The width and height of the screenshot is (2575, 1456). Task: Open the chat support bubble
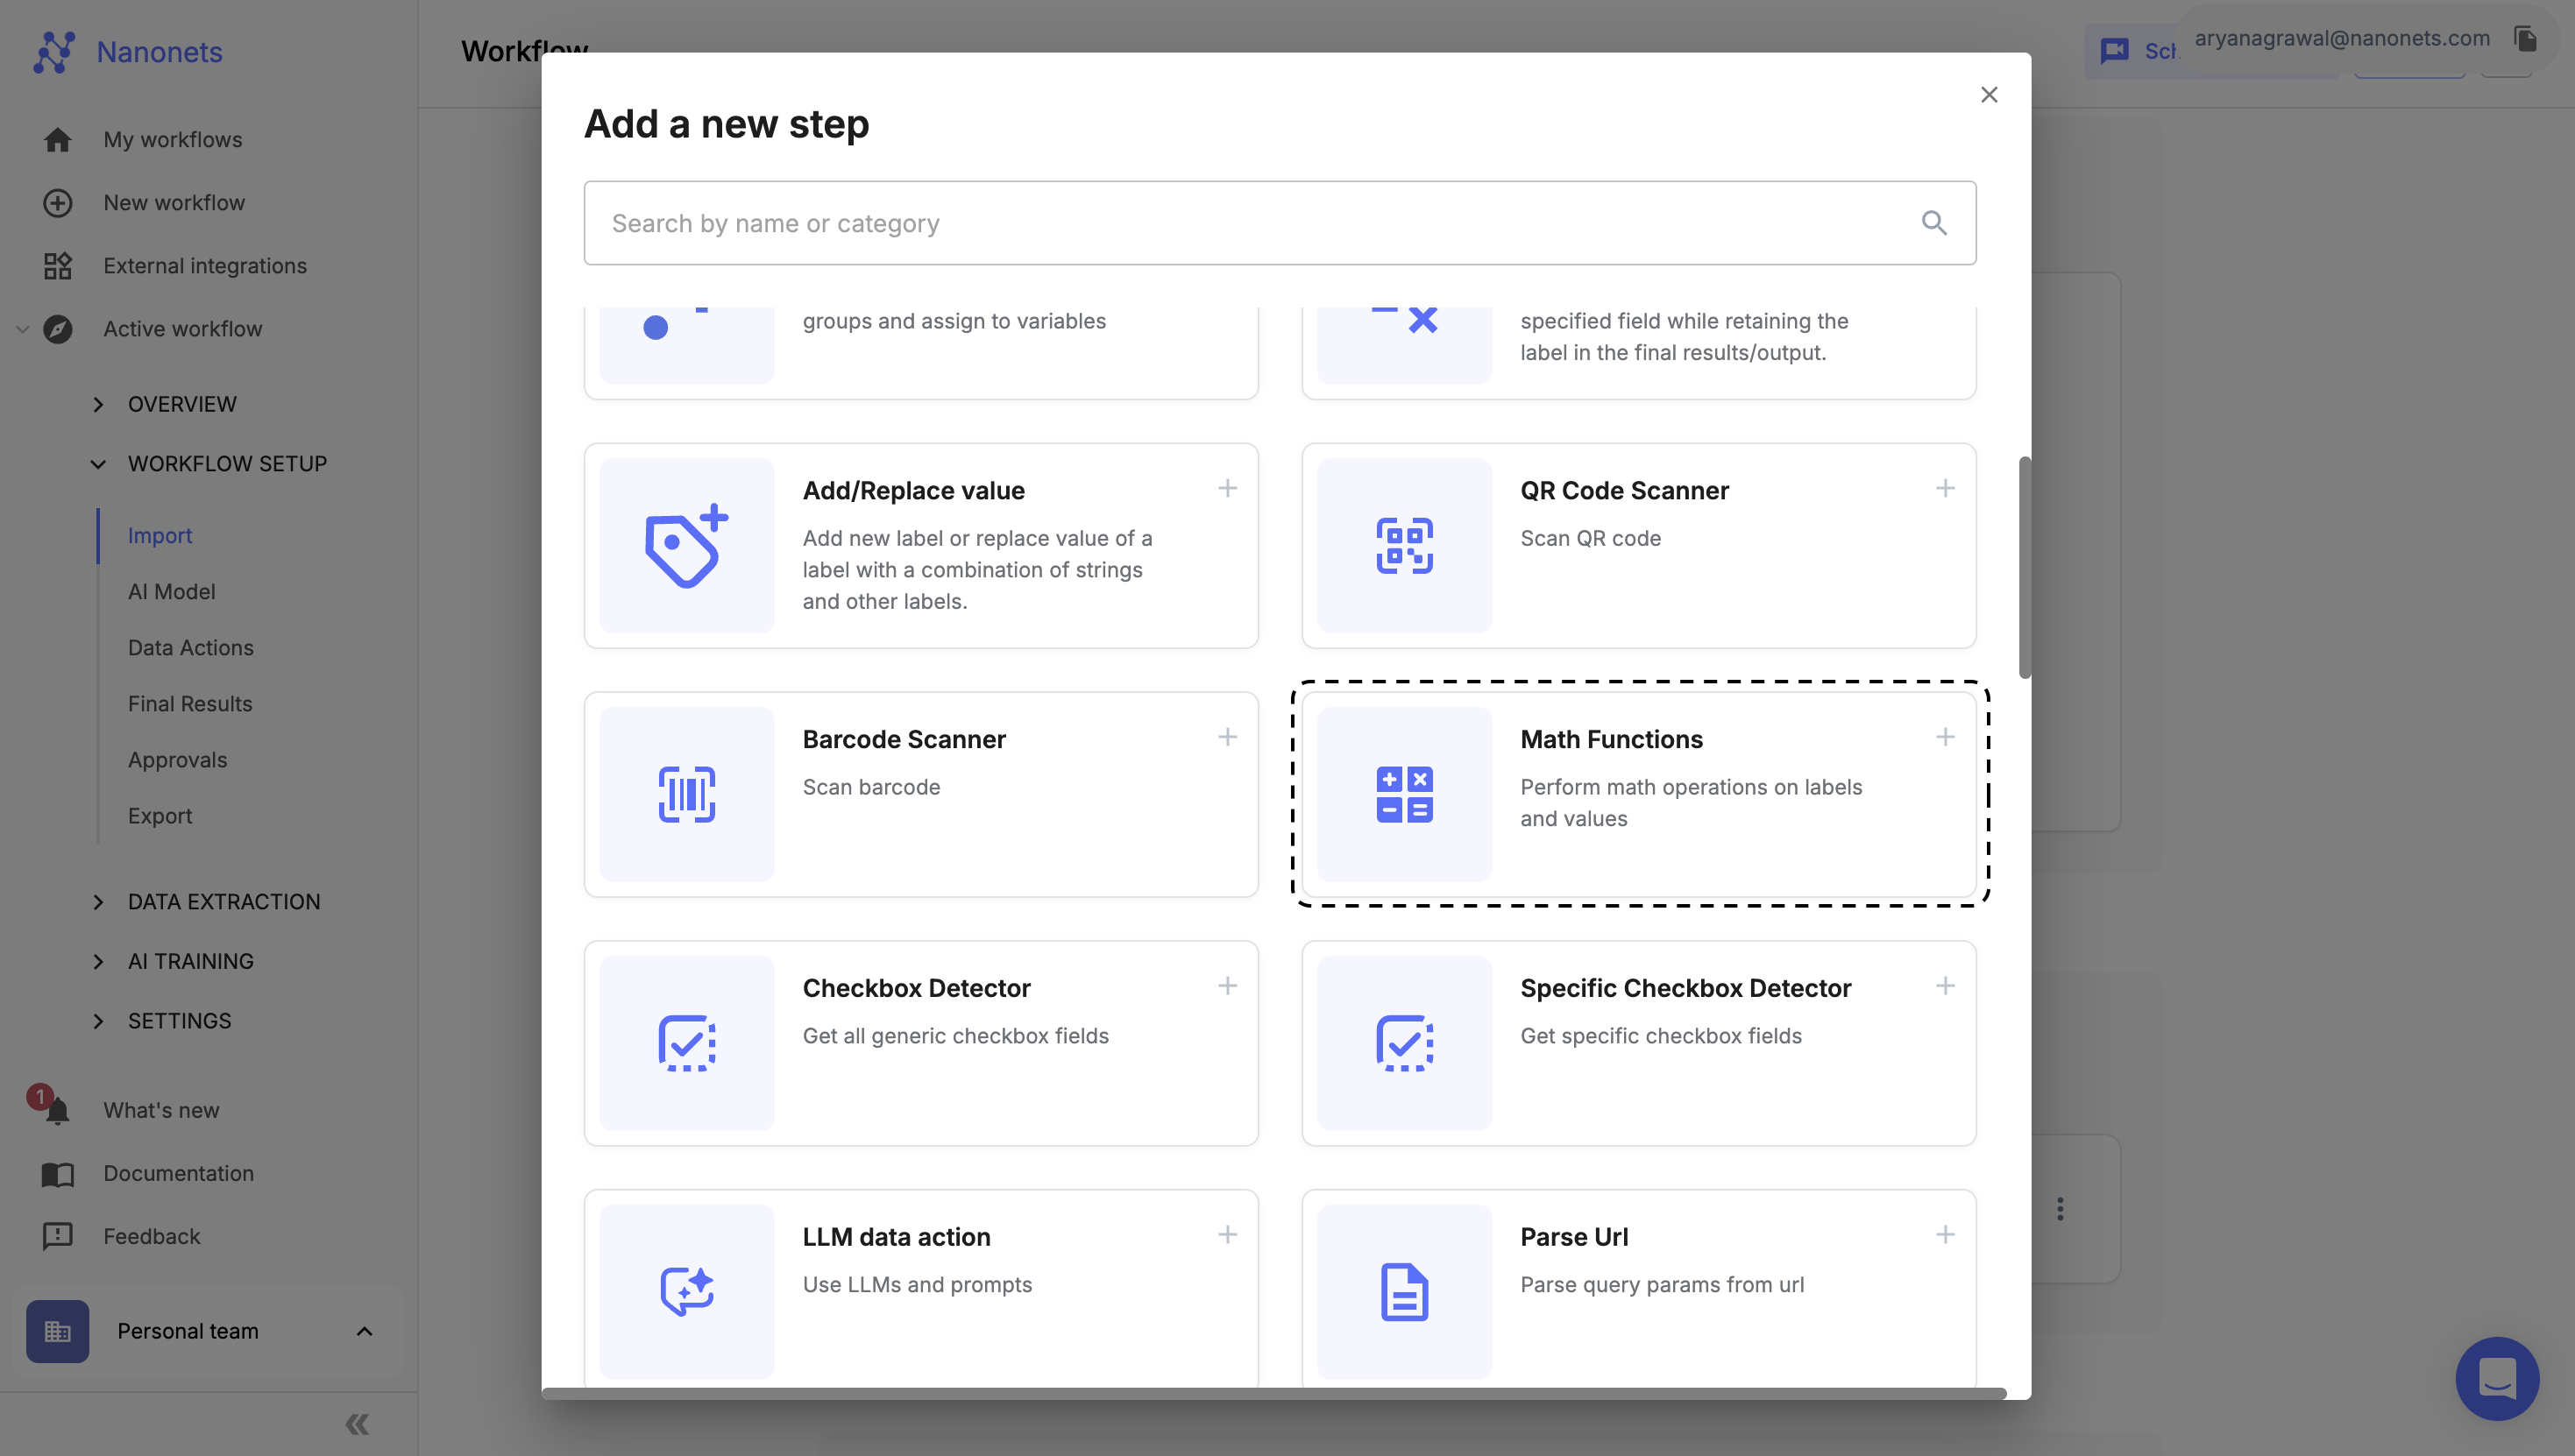2497,1379
